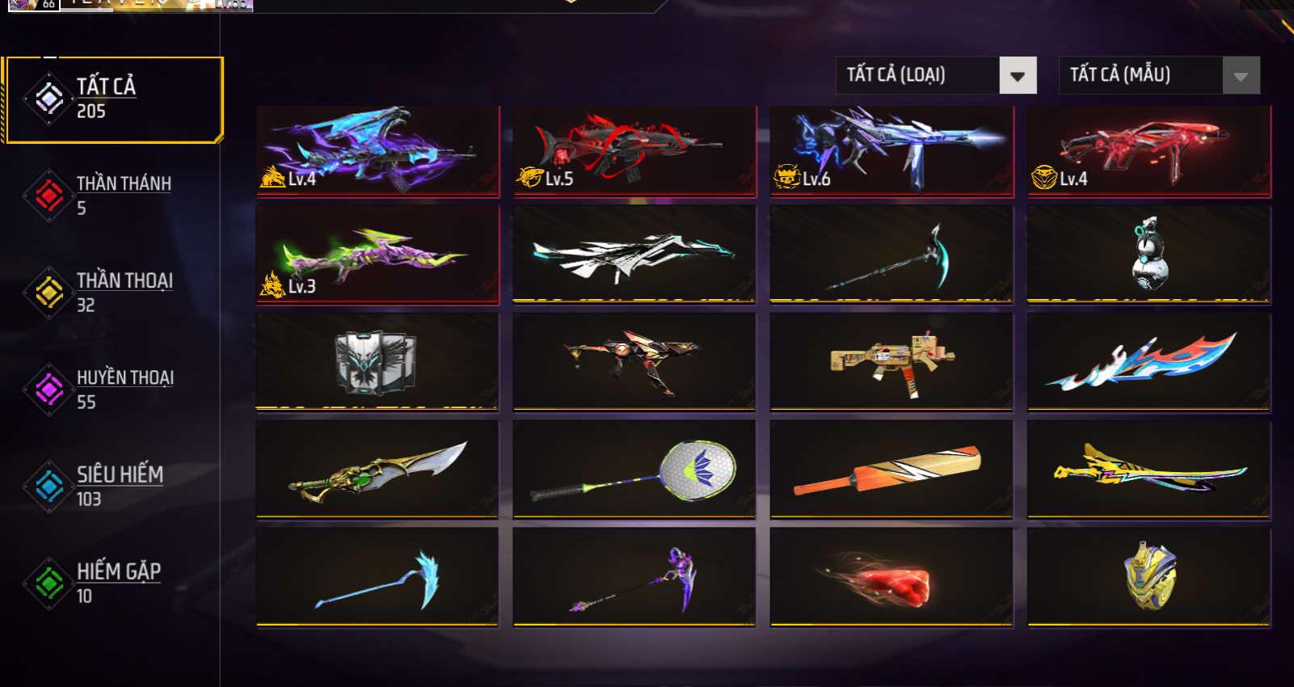Select the yellow and blue robot helmet item
The width and height of the screenshot is (1294, 687).
(x=1149, y=576)
